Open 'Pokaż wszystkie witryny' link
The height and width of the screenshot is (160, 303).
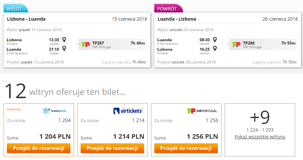pos(260,137)
